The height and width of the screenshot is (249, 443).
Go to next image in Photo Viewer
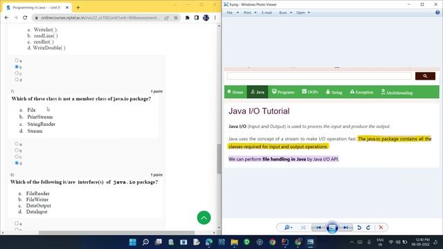click(345, 228)
